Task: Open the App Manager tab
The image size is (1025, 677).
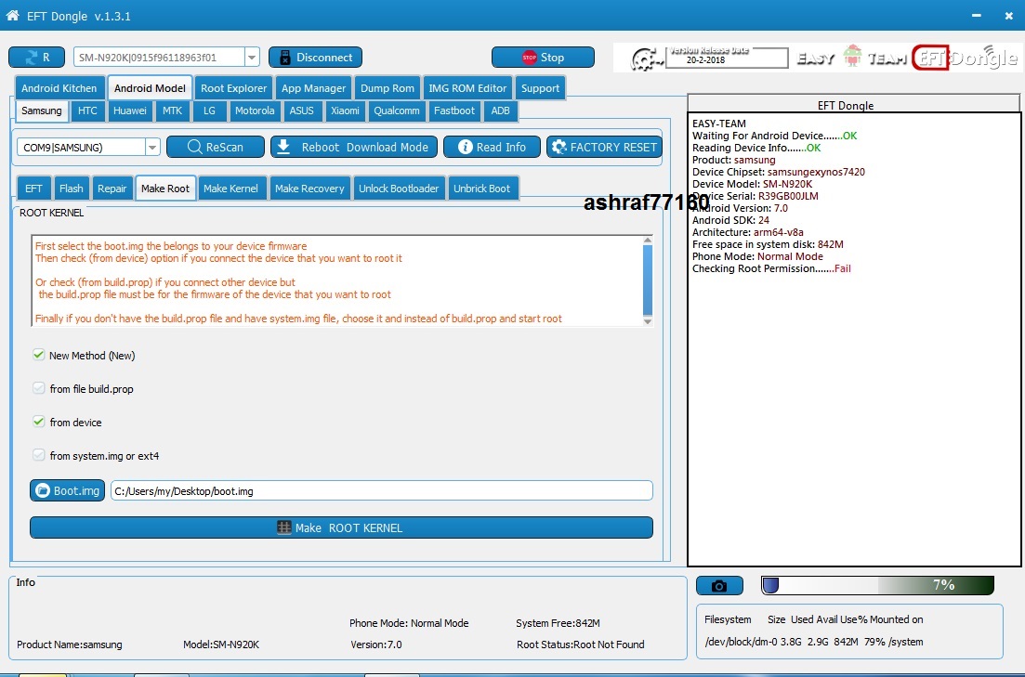Action: (313, 88)
